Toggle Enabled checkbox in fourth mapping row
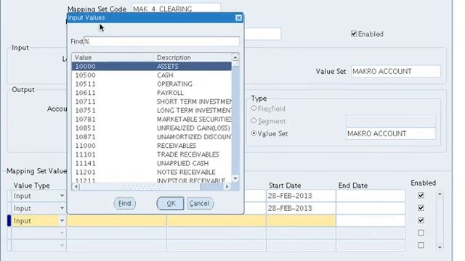Screen dimensions: 465x261 421,233
